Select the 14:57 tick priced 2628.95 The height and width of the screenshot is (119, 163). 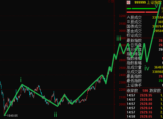tap(145, 95)
